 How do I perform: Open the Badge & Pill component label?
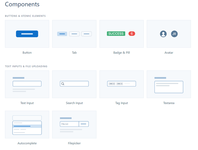pos(122,53)
